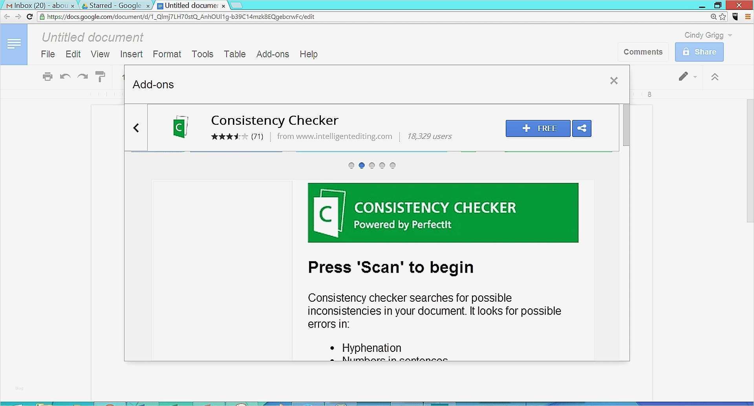Click the Google Docs home icon
The image size is (754, 406).
point(14,44)
